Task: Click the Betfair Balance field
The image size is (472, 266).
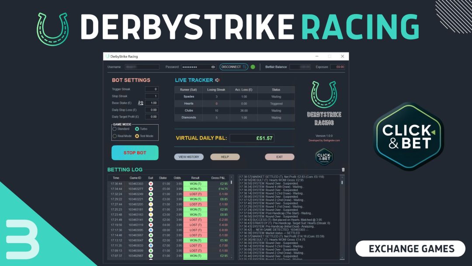Action: tap(300, 67)
